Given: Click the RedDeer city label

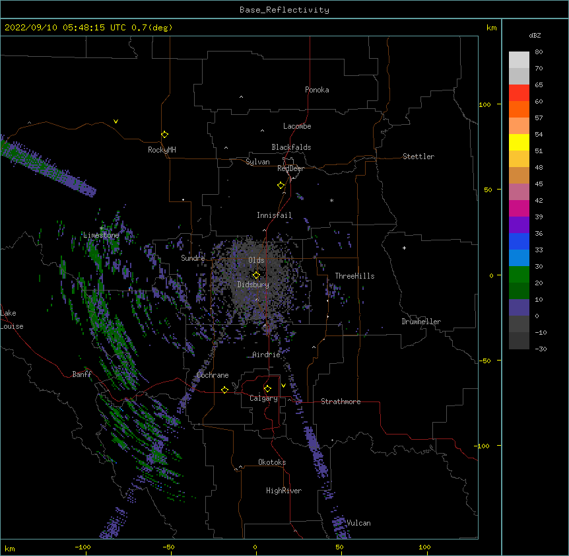Looking at the screenshot, I should click(290, 168).
